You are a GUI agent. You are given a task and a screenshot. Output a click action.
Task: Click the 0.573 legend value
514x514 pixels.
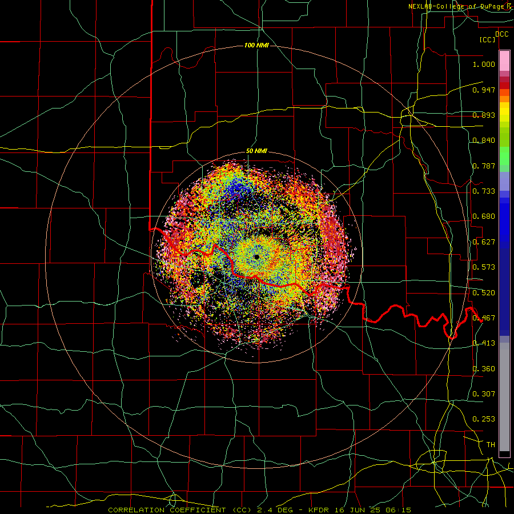tap(484, 267)
